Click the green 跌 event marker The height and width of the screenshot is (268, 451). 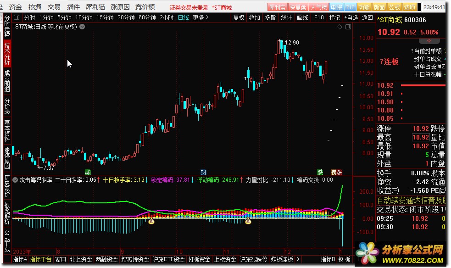click(320, 172)
